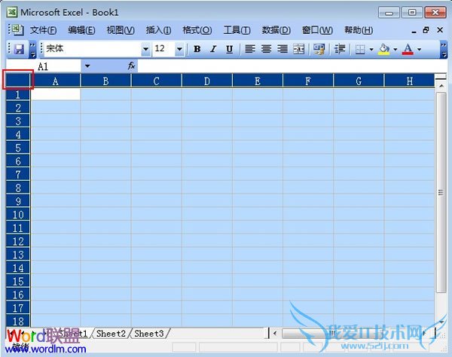The image size is (452, 357).
Task: Expand standard toolbar options chevron
Action: [33, 50]
